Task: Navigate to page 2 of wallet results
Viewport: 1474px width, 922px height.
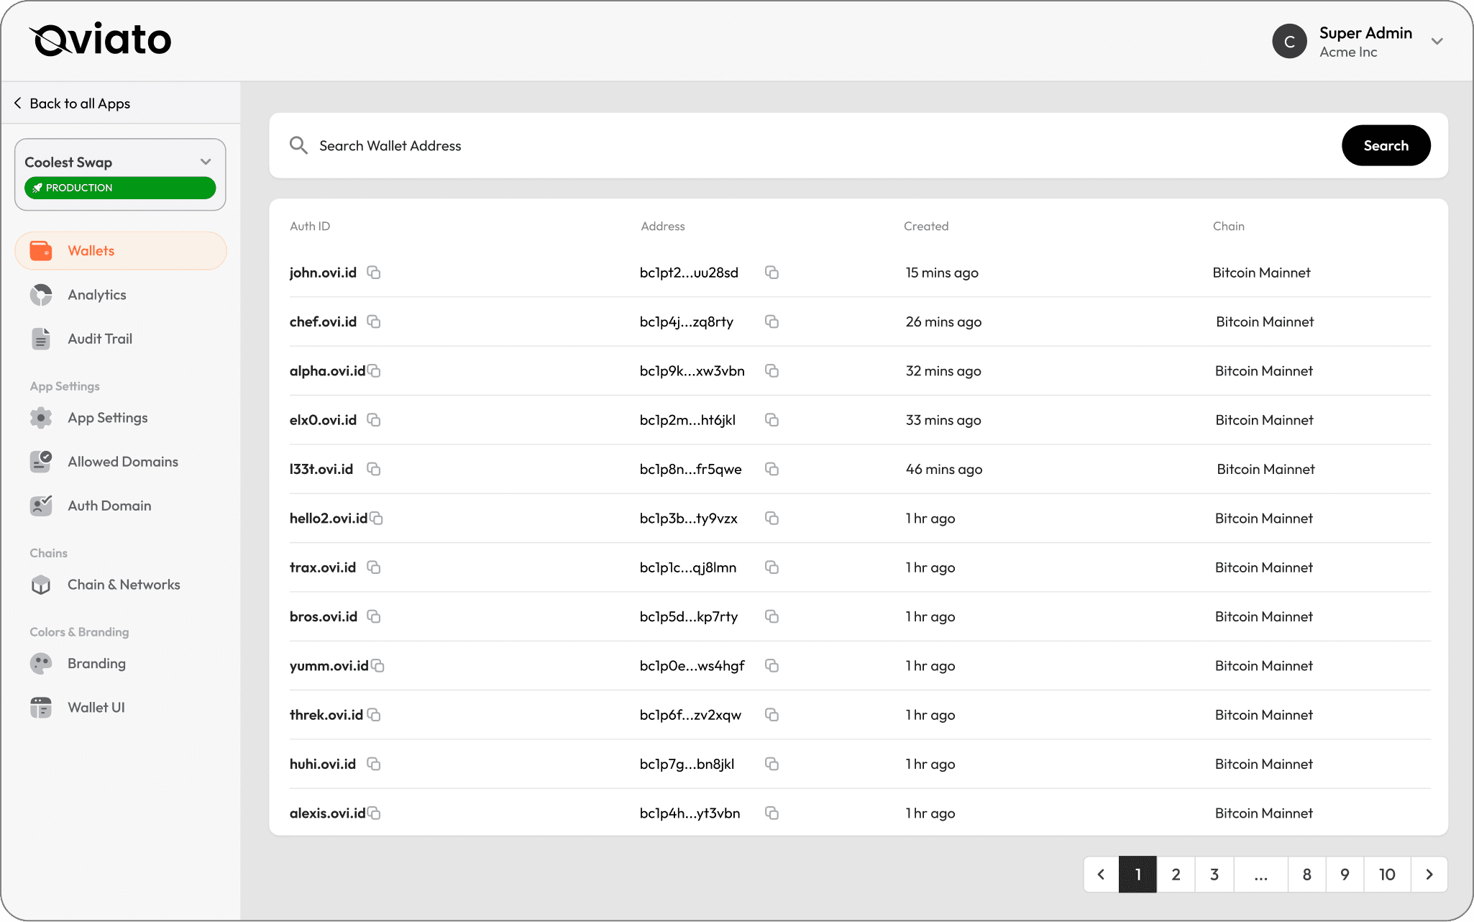Action: [1176, 875]
